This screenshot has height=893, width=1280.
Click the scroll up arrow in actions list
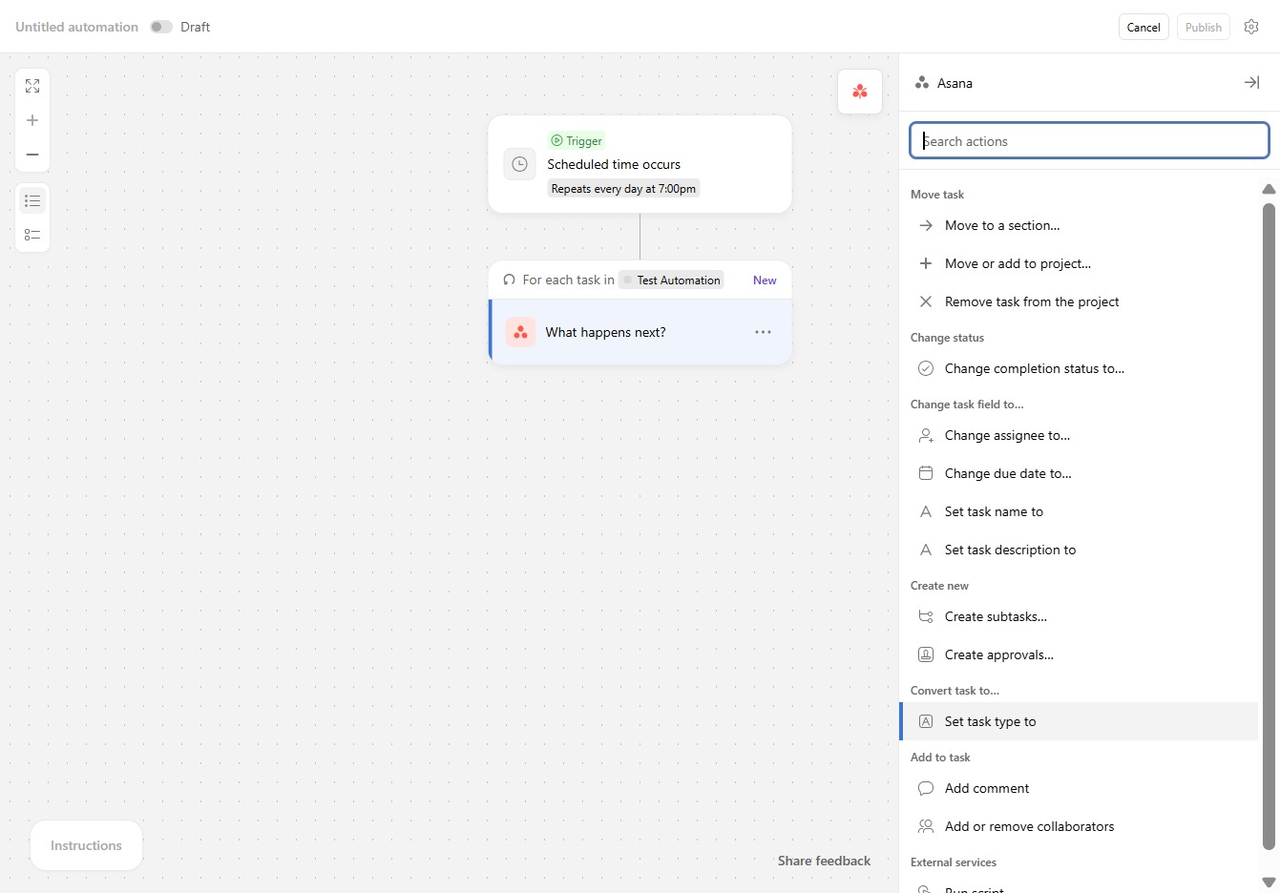(x=1269, y=189)
